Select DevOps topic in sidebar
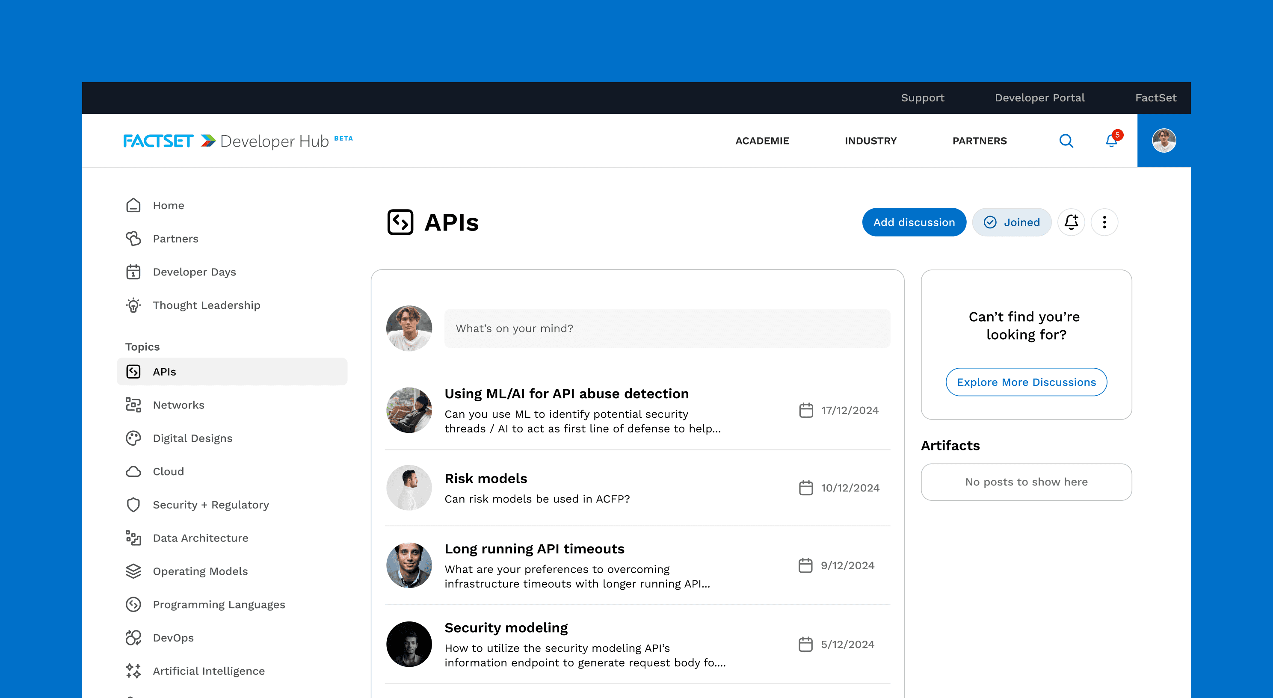1273x698 pixels. (x=173, y=638)
